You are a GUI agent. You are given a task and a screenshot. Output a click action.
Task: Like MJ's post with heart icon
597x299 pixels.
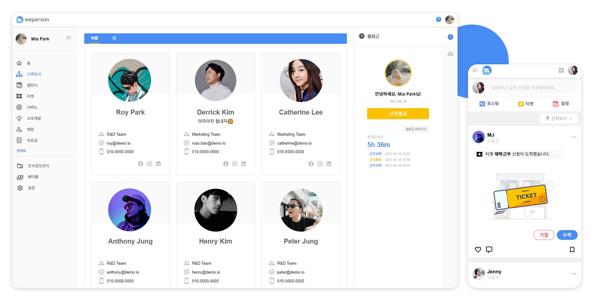click(478, 250)
